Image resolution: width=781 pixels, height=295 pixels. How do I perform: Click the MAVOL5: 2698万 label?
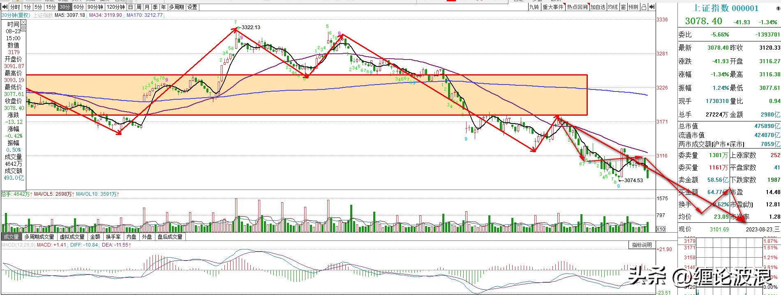[x=53, y=194]
